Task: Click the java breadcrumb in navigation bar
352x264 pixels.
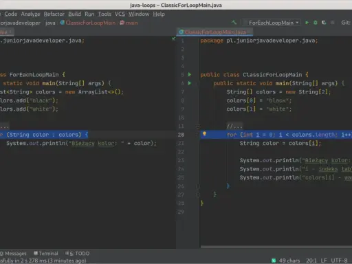Action: 50,23
